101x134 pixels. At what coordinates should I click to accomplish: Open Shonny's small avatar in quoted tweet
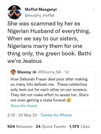[x=13, y=72]
